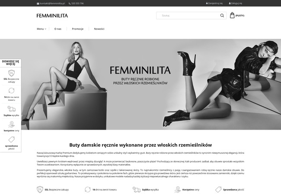Screen dimensions: 281x195
Task: Go to Promocje menu item
Action: 77,29
